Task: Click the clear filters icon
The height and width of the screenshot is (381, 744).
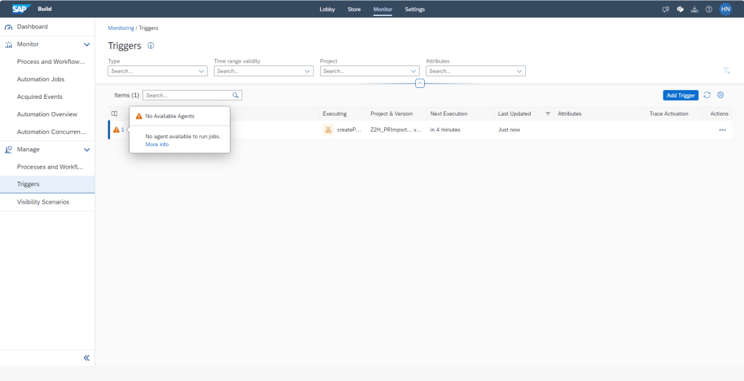Action: coord(726,71)
